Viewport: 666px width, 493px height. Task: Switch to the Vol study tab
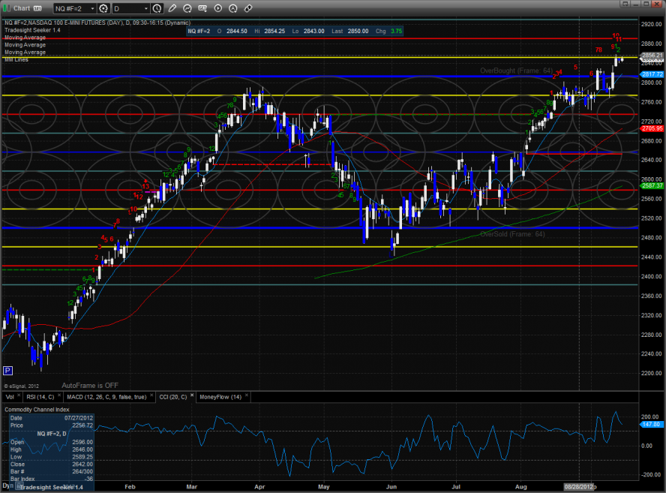pyautogui.click(x=10, y=396)
